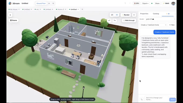Click the 25% indicator button
Screen dimensions: 183x103
[x=136, y=3]
